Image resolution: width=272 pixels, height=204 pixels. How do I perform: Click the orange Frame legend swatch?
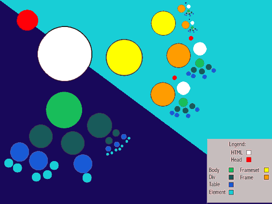pyautogui.click(x=267, y=177)
